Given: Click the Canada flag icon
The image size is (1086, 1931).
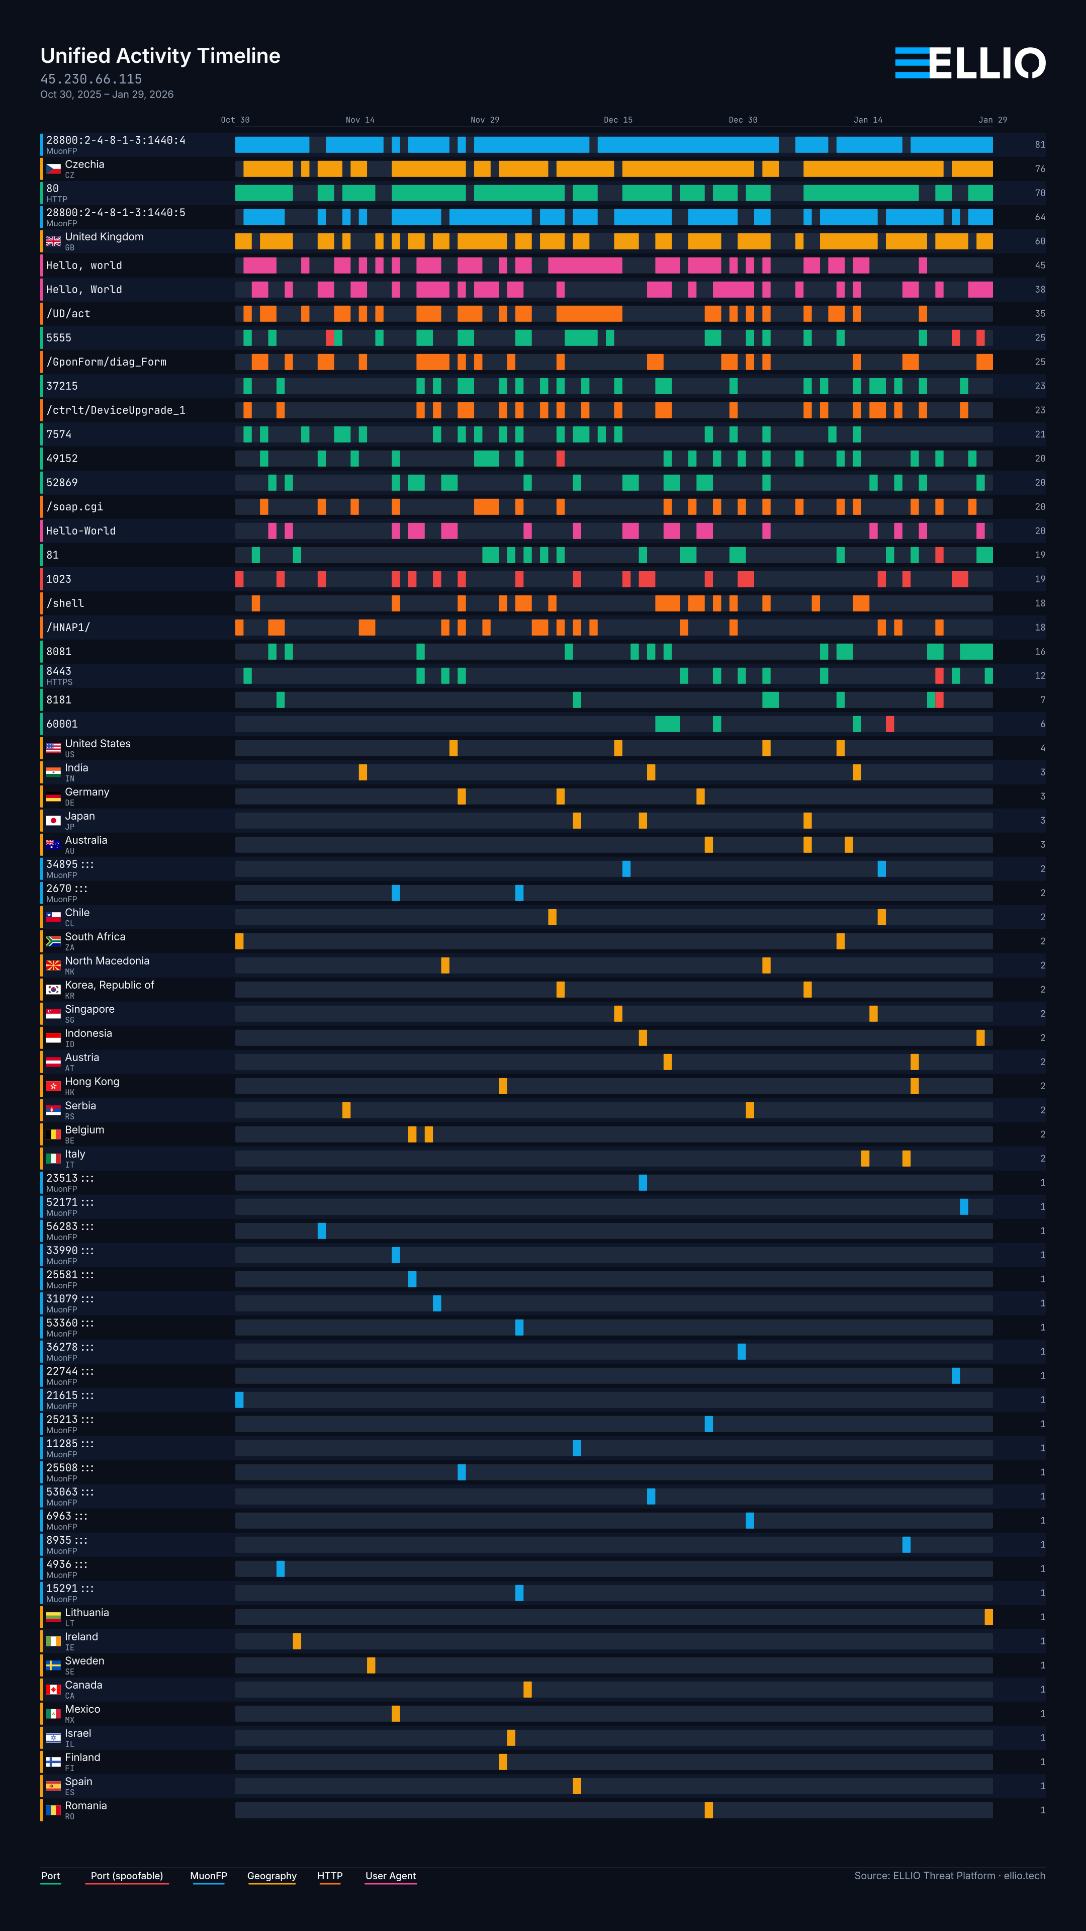Looking at the screenshot, I should coord(53,1690).
